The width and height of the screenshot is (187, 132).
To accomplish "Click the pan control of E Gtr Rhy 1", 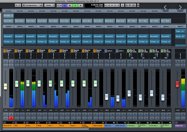I will point(132,56).
